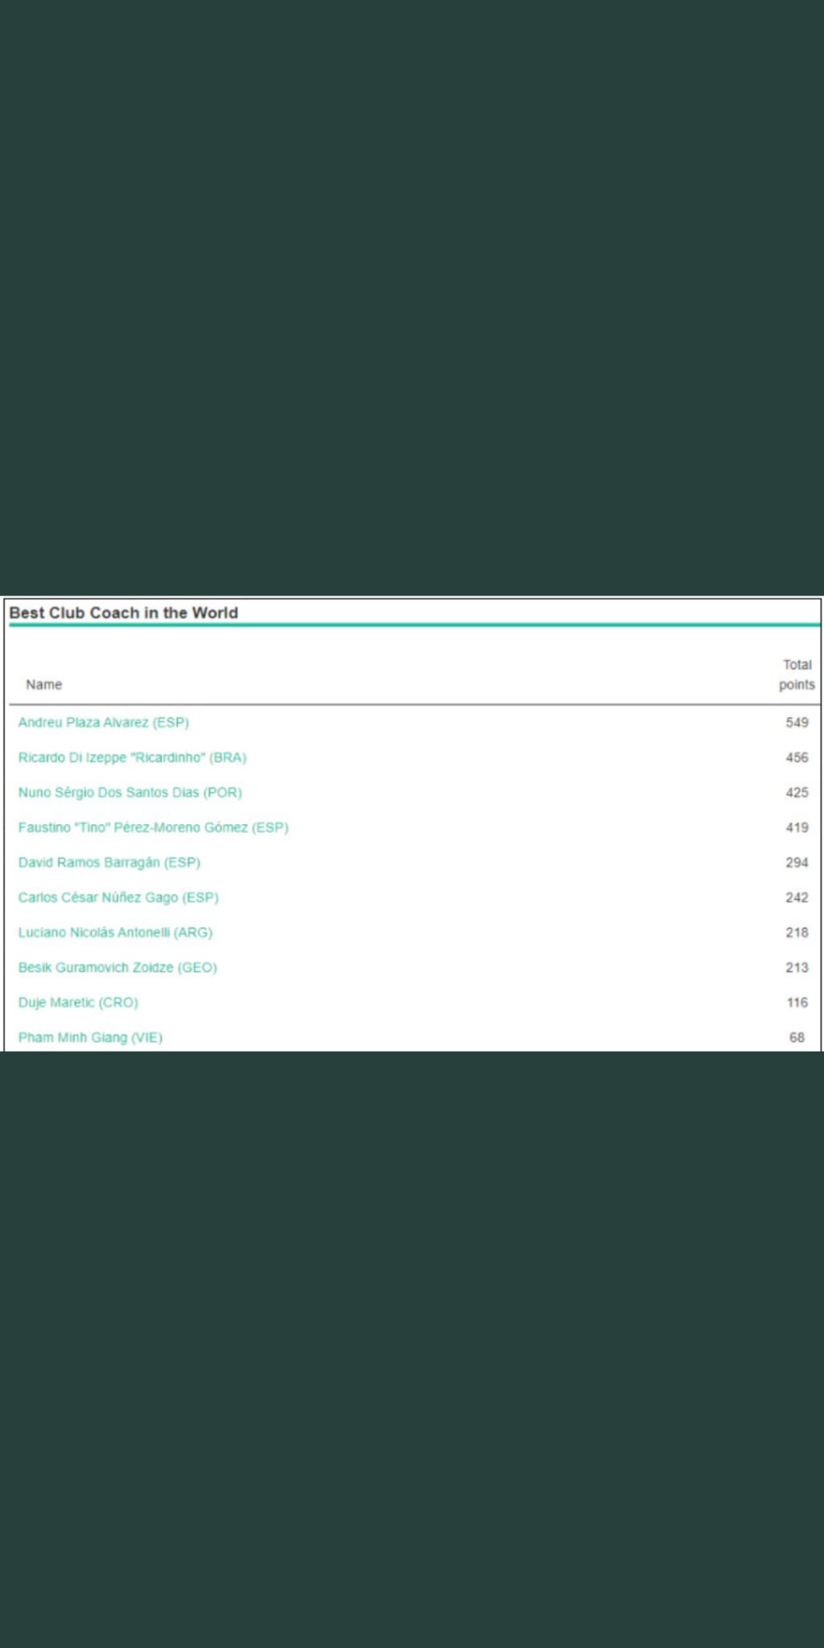Click the 425 points value

point(797,793)
